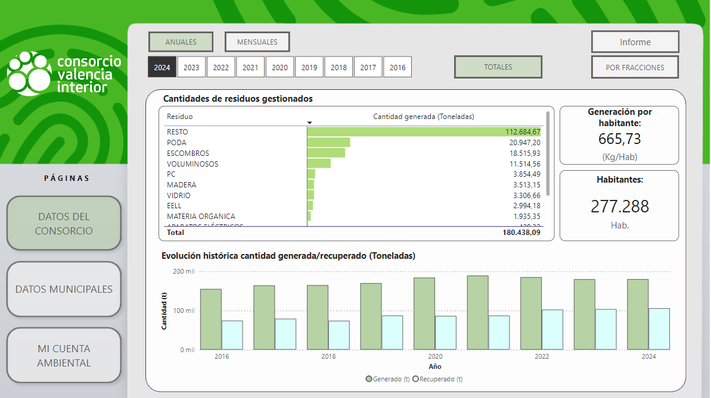Open MI CUENTA AMBIENTAL page
Viewport: 711px width, 398px height.
pos(64,356)
